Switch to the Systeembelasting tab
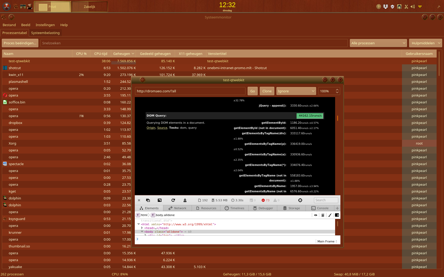Image resolution: width=444 pixels, height=277 pixels. [x=45, y=33]
